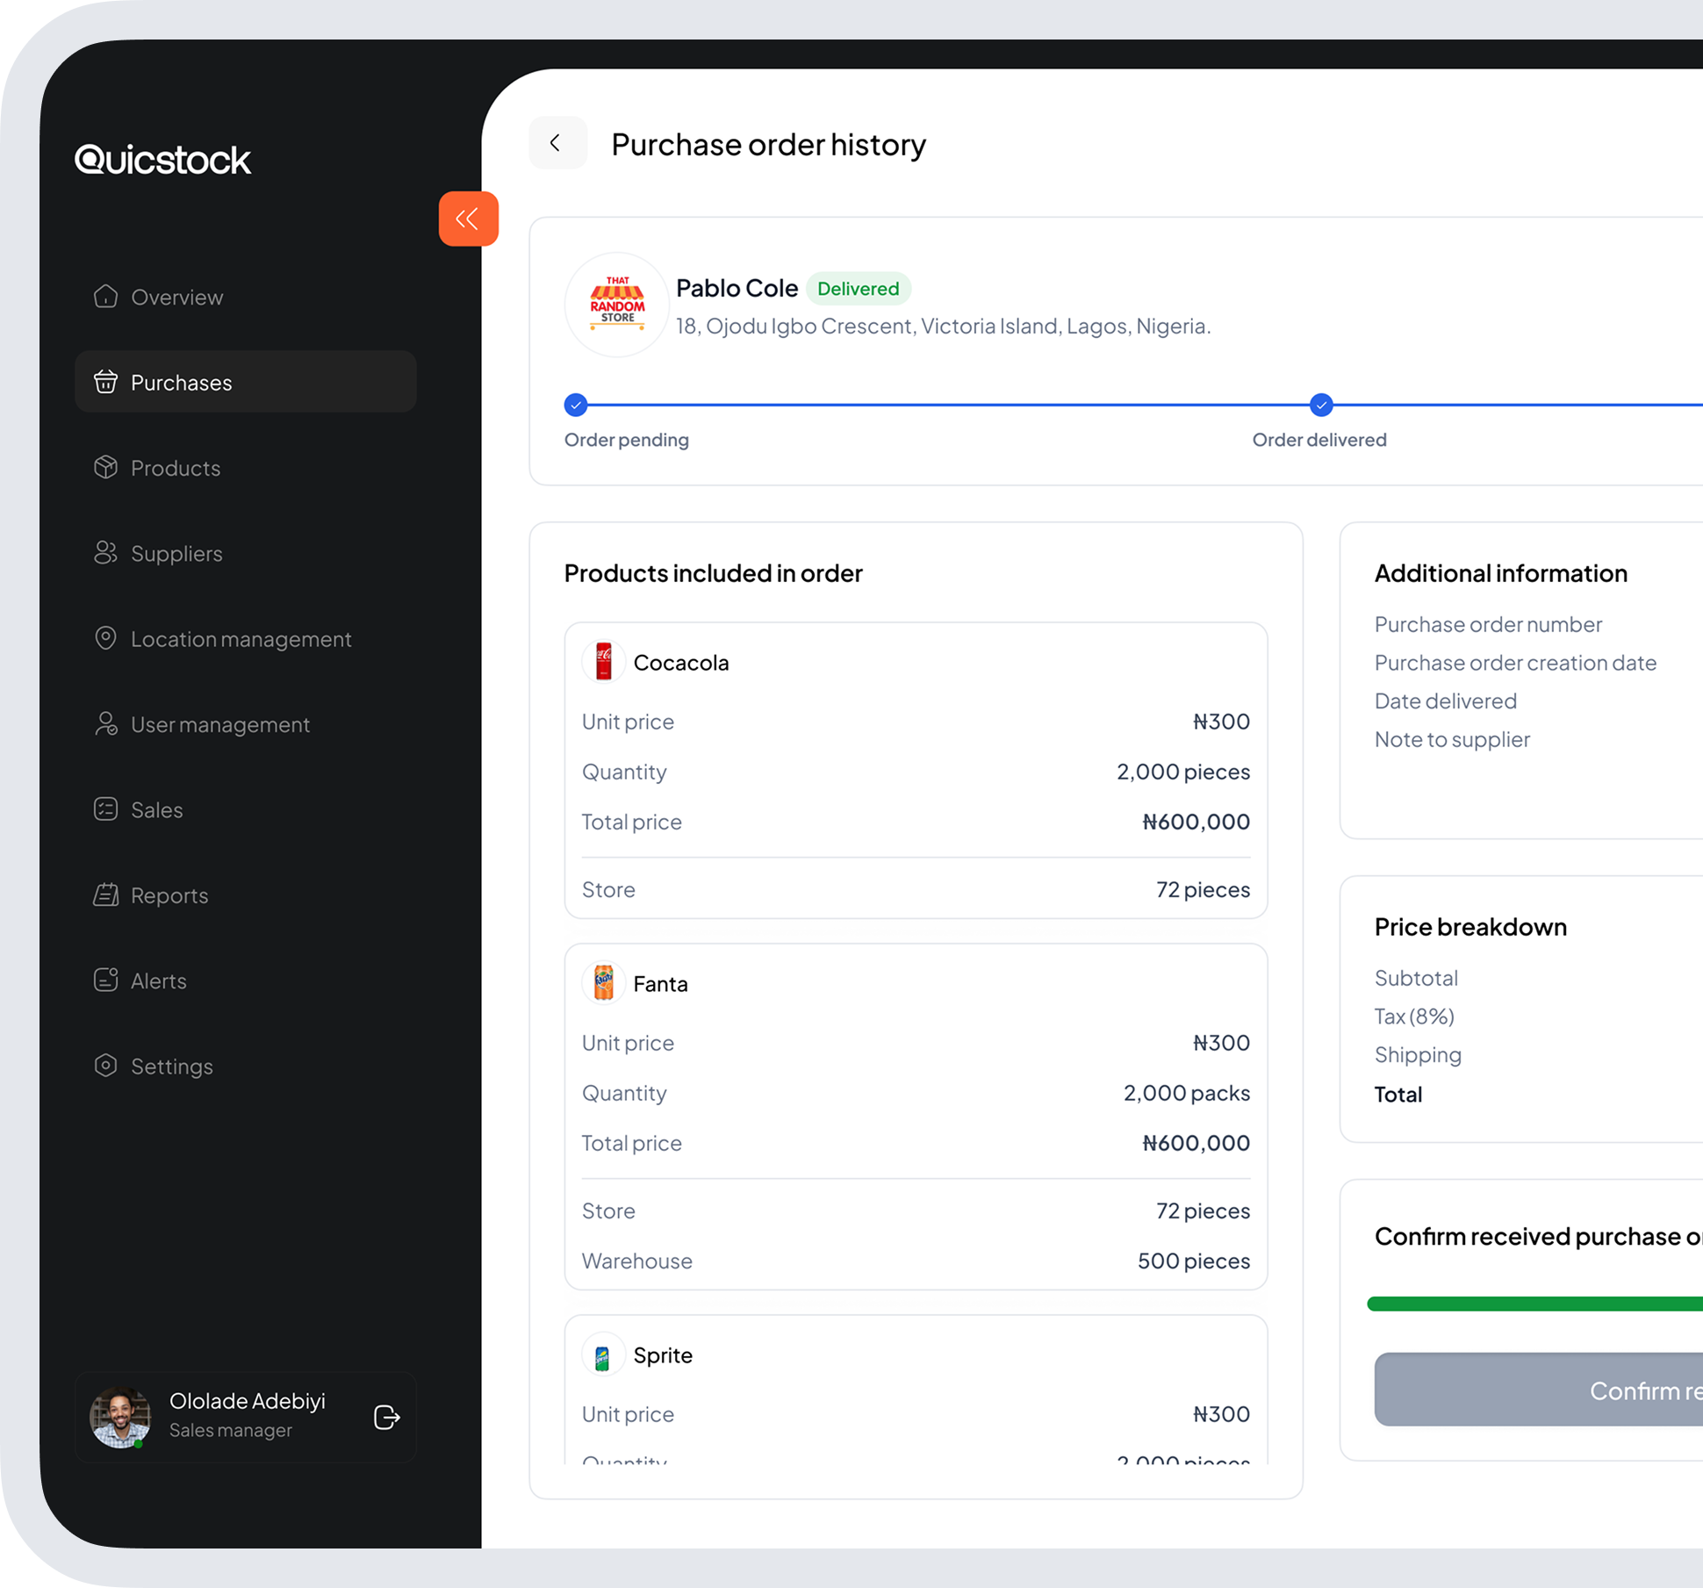The width and height of the screenshot is (1703, 1588).
Task: Click the Sales list icon
Action: pyautogui.click(x=105, y=808)
